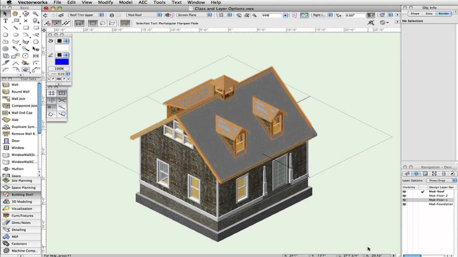Click the Round Wall tool
The width and height of the screenshot is (458, 257).
click(20, 92)
